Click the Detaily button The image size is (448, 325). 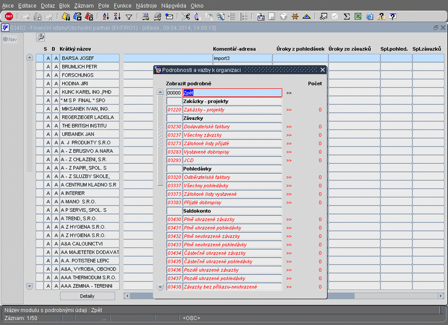(87, 296)
